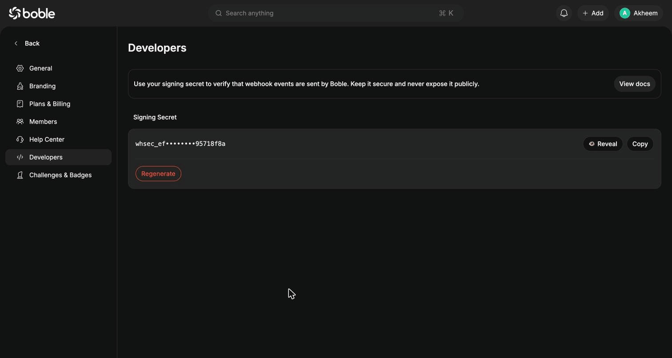The height and width of the screenshot is (358, 672).
Task: Copy the signing secret
Action: tap(640, 144)
